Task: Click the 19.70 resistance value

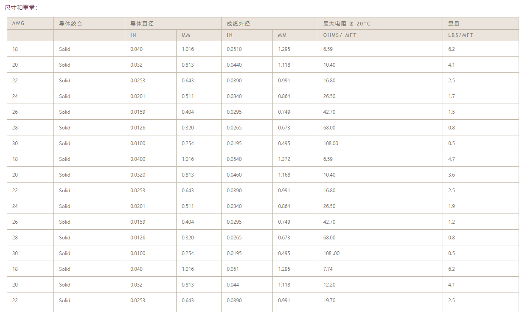Action: [329, 301]
